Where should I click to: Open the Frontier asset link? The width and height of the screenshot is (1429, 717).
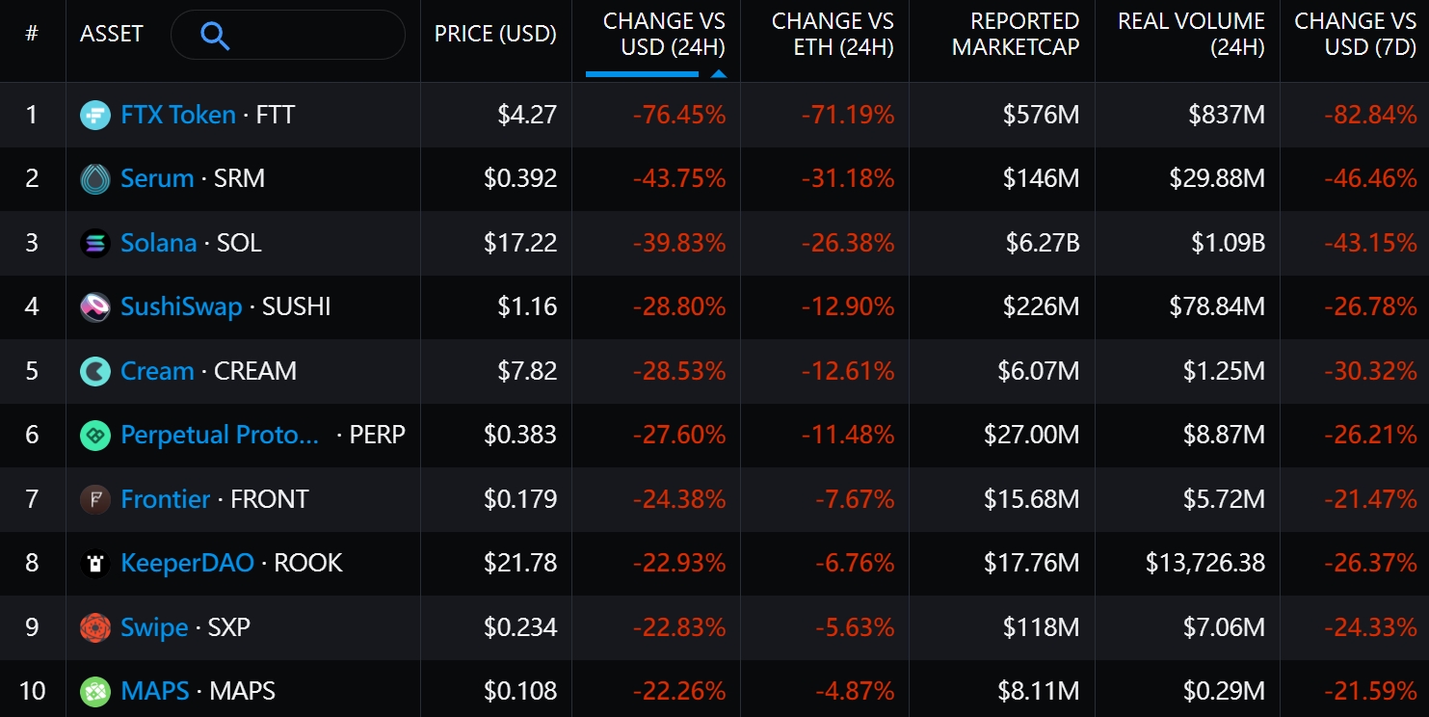point(165,499)
